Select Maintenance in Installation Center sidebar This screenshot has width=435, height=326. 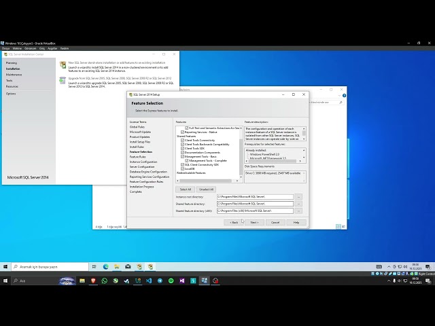tap(14, 75)
